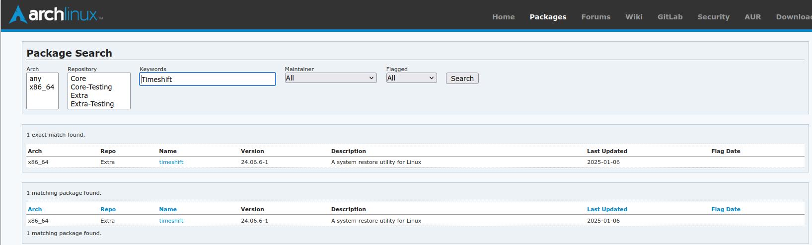
Task: Click the Arch Linux logo
Action: [56, 14]
